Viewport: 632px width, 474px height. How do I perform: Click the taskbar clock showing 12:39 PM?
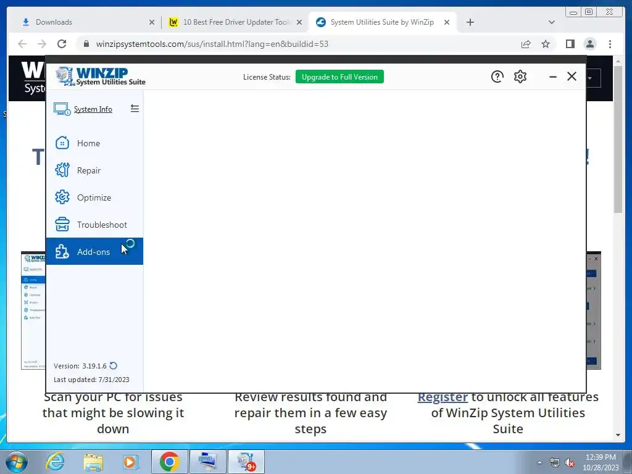601,462
